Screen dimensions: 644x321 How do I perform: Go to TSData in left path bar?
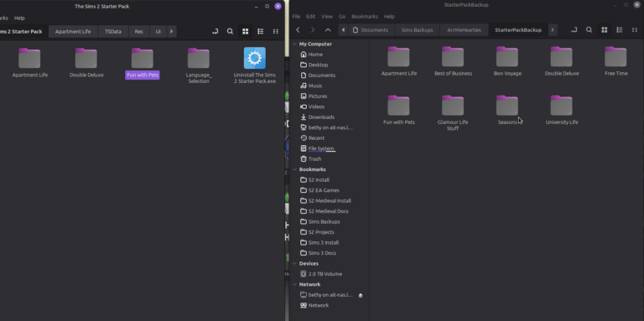click(x=113, y=31)
